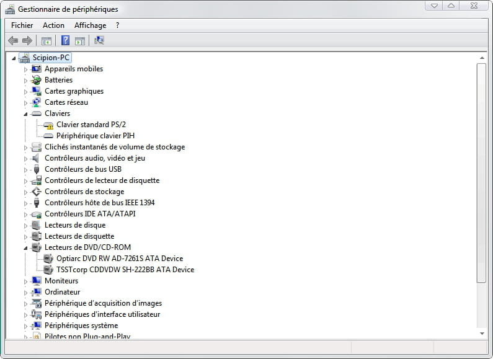Screen dimensions: 493x359
Task: Open the Fichier menu
Action: (x=22, y=25)
